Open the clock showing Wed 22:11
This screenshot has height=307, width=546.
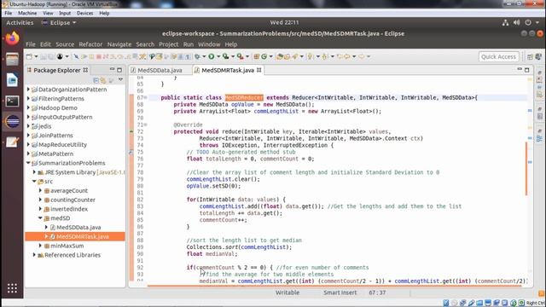click(x=284, y=22)
